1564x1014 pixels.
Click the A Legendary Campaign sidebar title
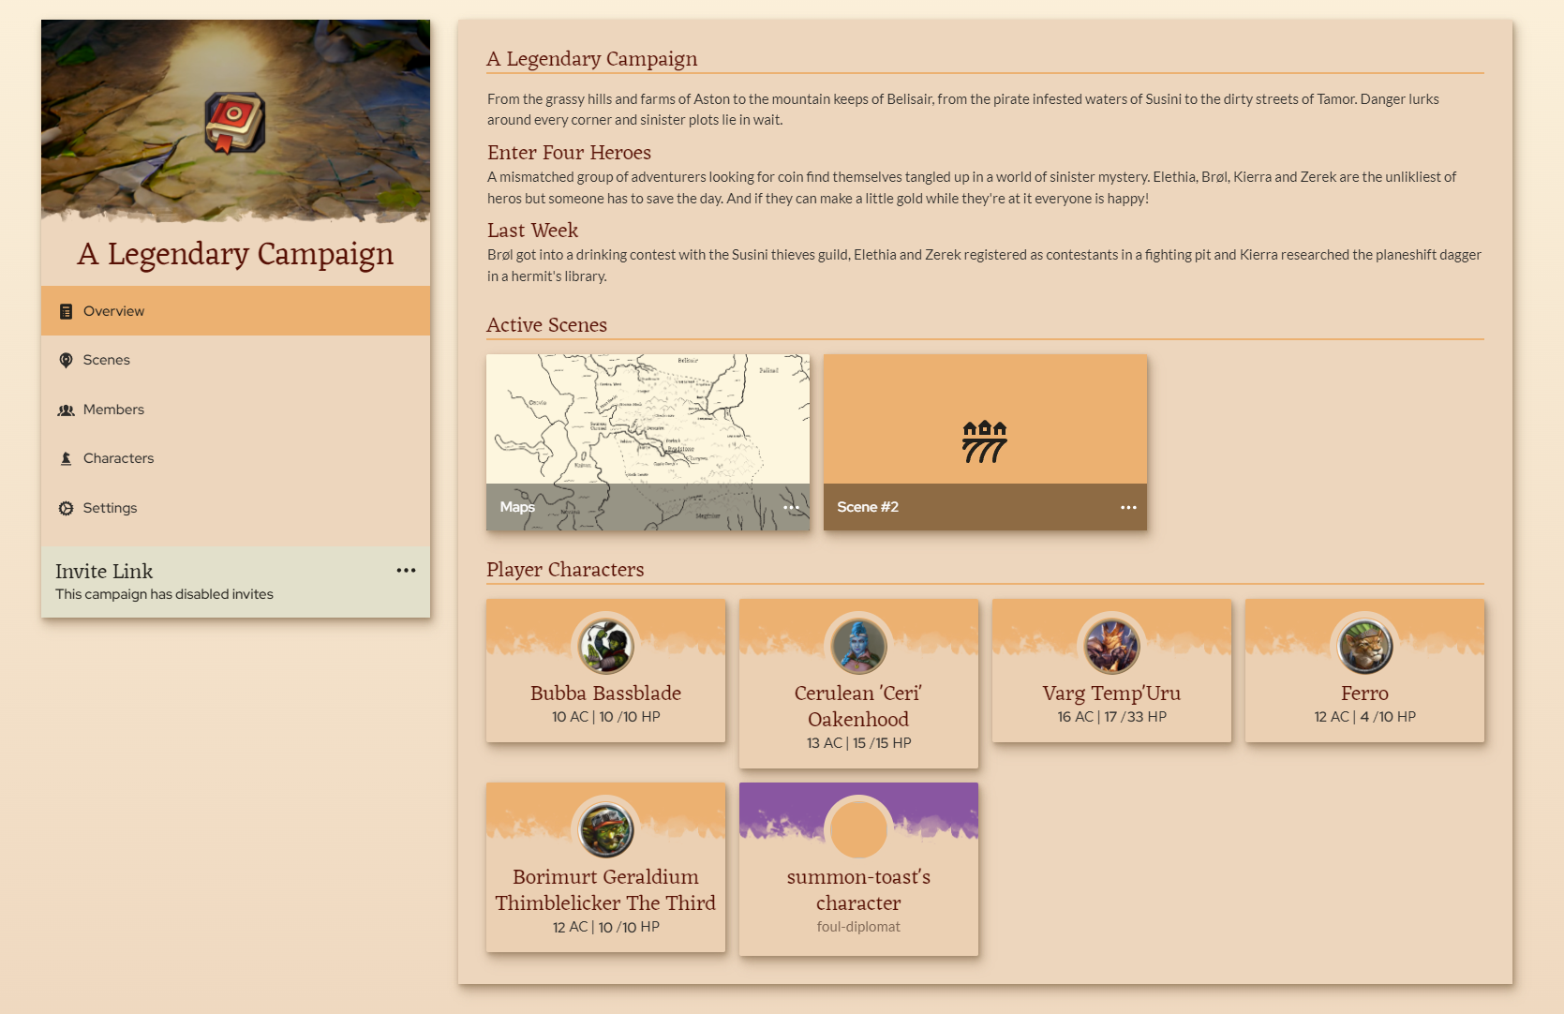coord(235,254)
